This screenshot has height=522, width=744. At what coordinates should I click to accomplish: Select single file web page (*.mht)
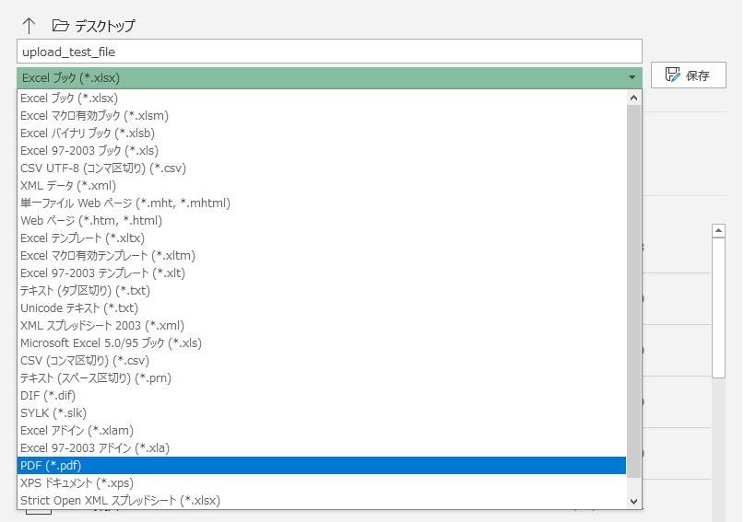click(125, 203)
